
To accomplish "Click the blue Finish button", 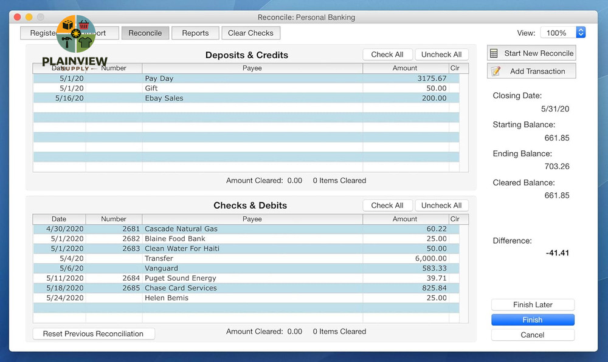I will [533, 320].
